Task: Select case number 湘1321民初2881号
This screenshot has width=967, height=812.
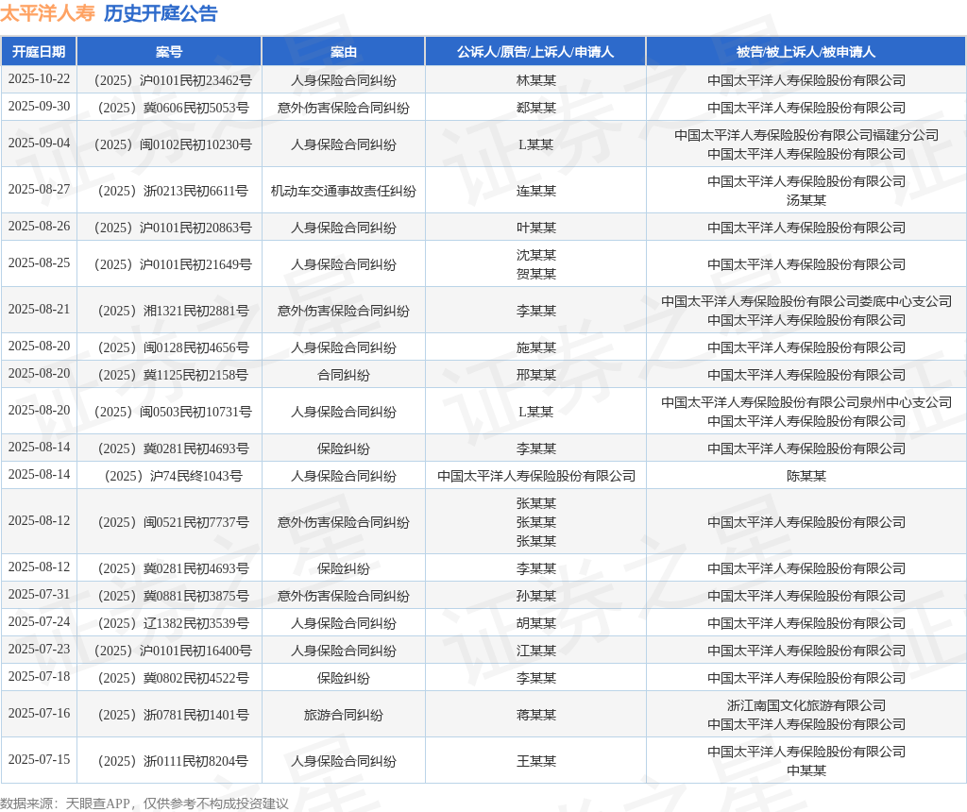Action: coord(174,312)
